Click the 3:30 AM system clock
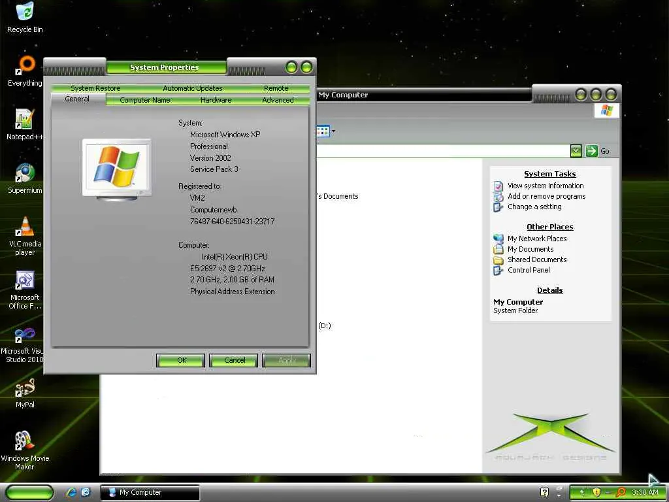 (x=645, y=492)
